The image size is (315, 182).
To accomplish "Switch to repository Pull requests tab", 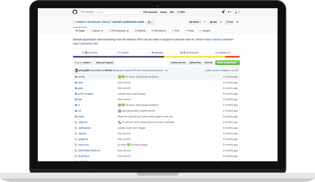I will pos(118,31).
